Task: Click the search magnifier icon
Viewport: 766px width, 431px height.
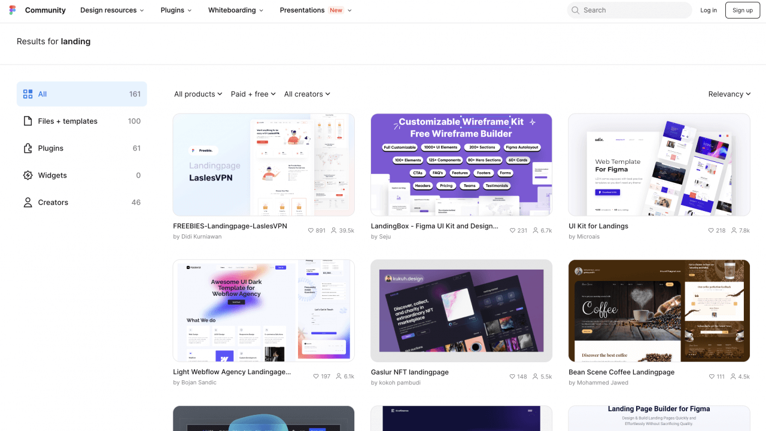Action: click(575, 10)
